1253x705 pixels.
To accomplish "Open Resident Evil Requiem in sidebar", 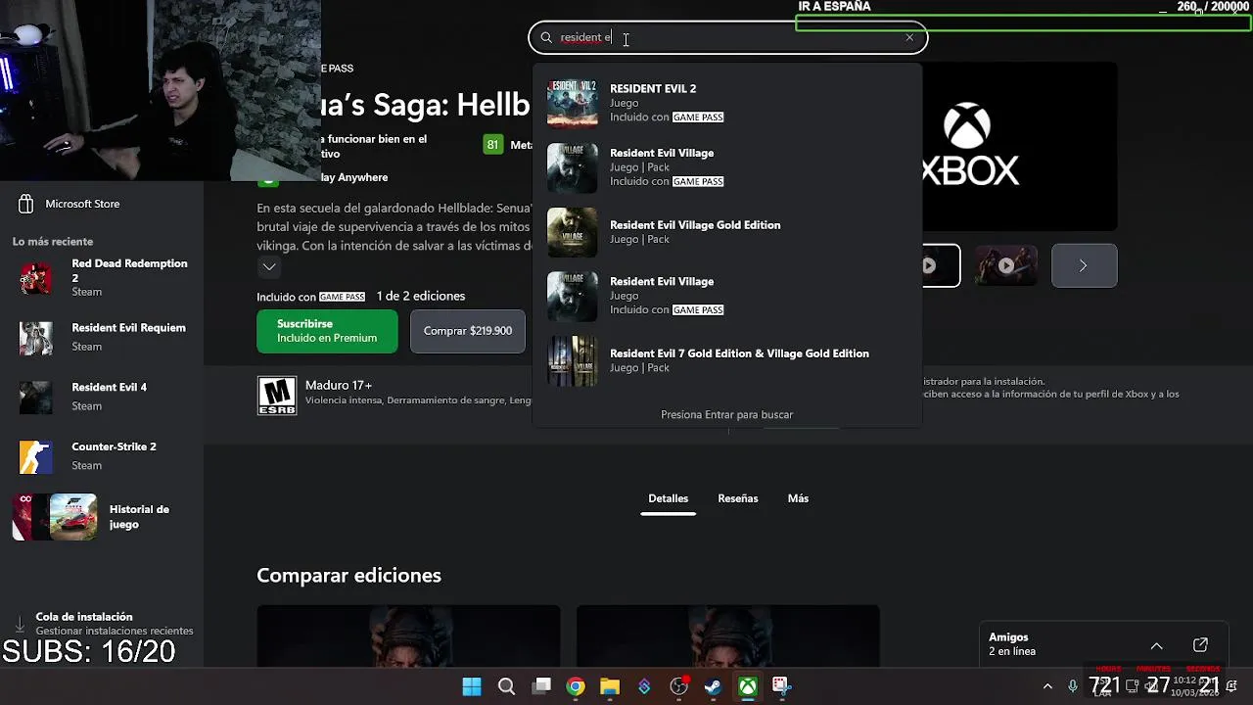I will click(x=102, y=337).
